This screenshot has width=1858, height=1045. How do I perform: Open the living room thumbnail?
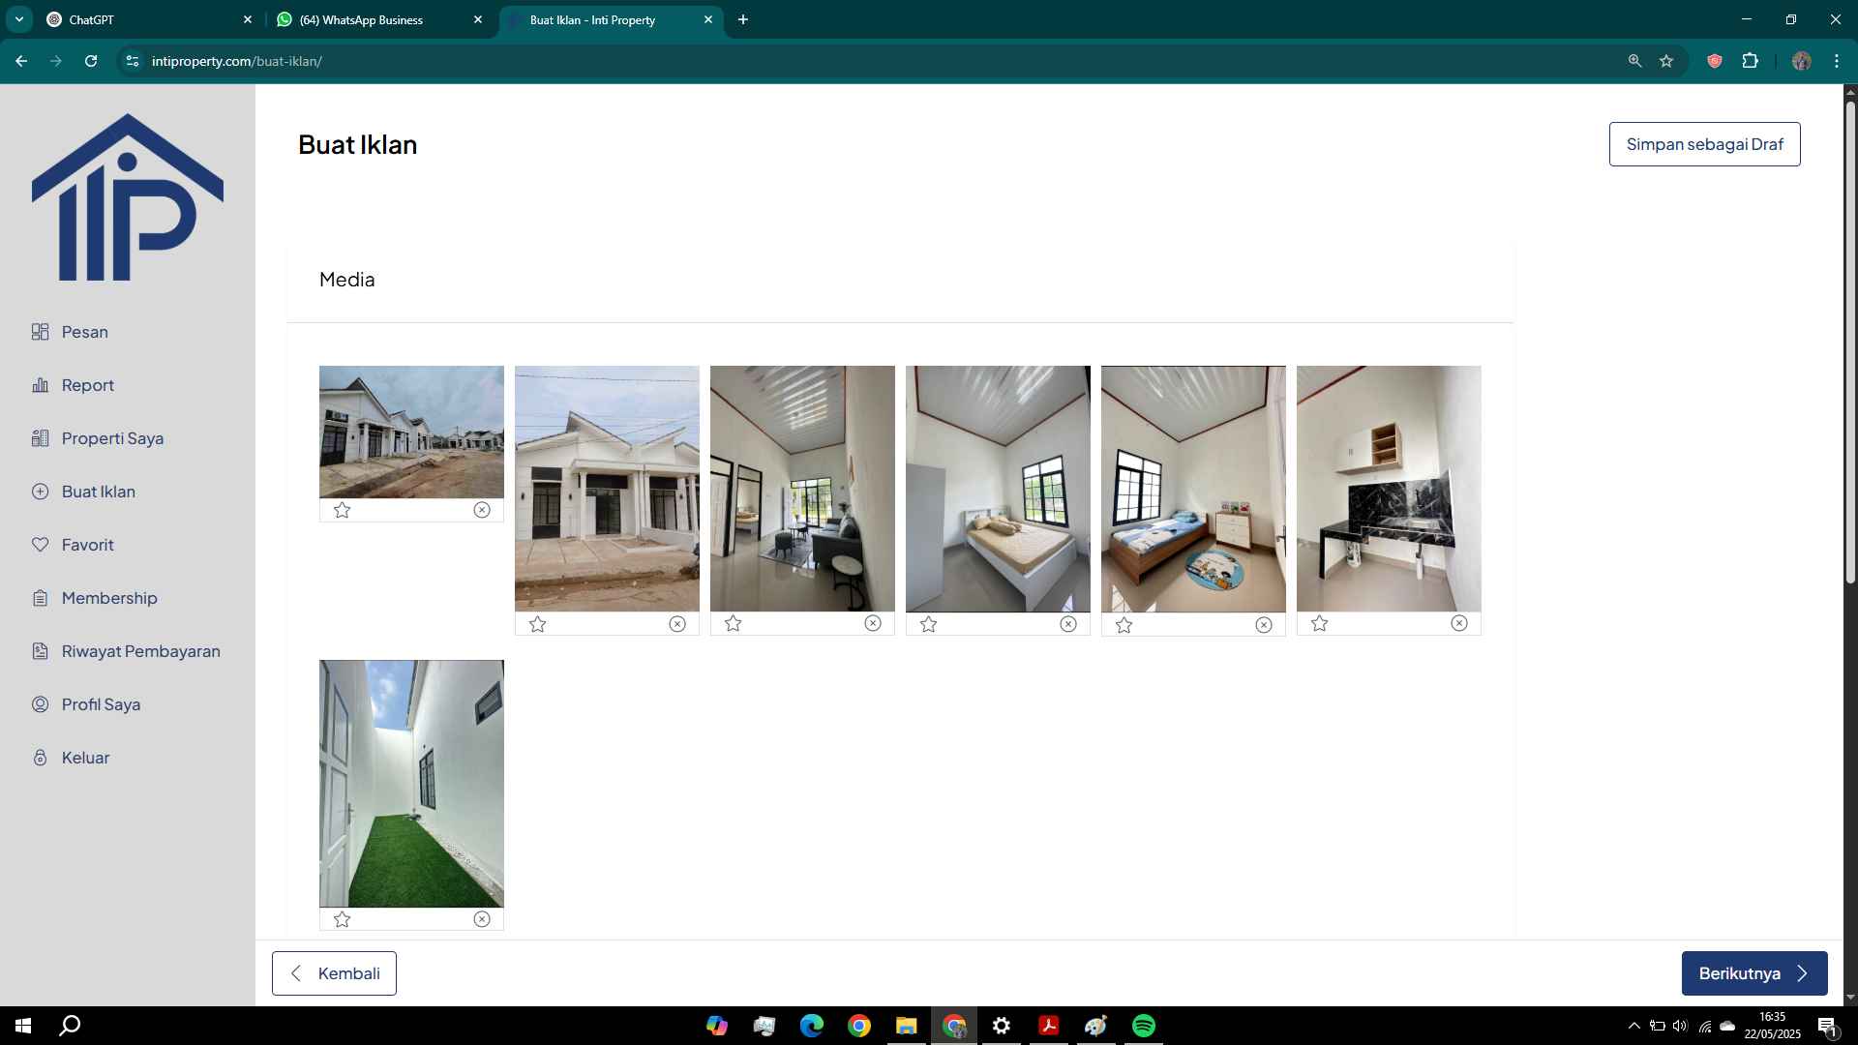802,489
